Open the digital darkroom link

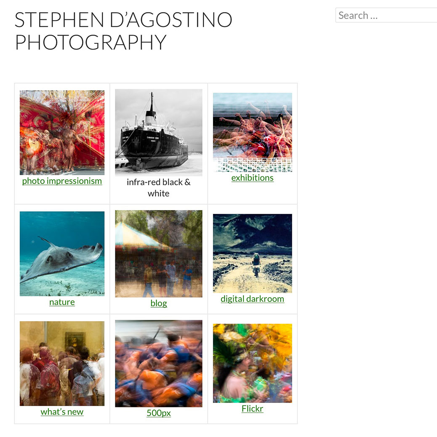(253, 299)
